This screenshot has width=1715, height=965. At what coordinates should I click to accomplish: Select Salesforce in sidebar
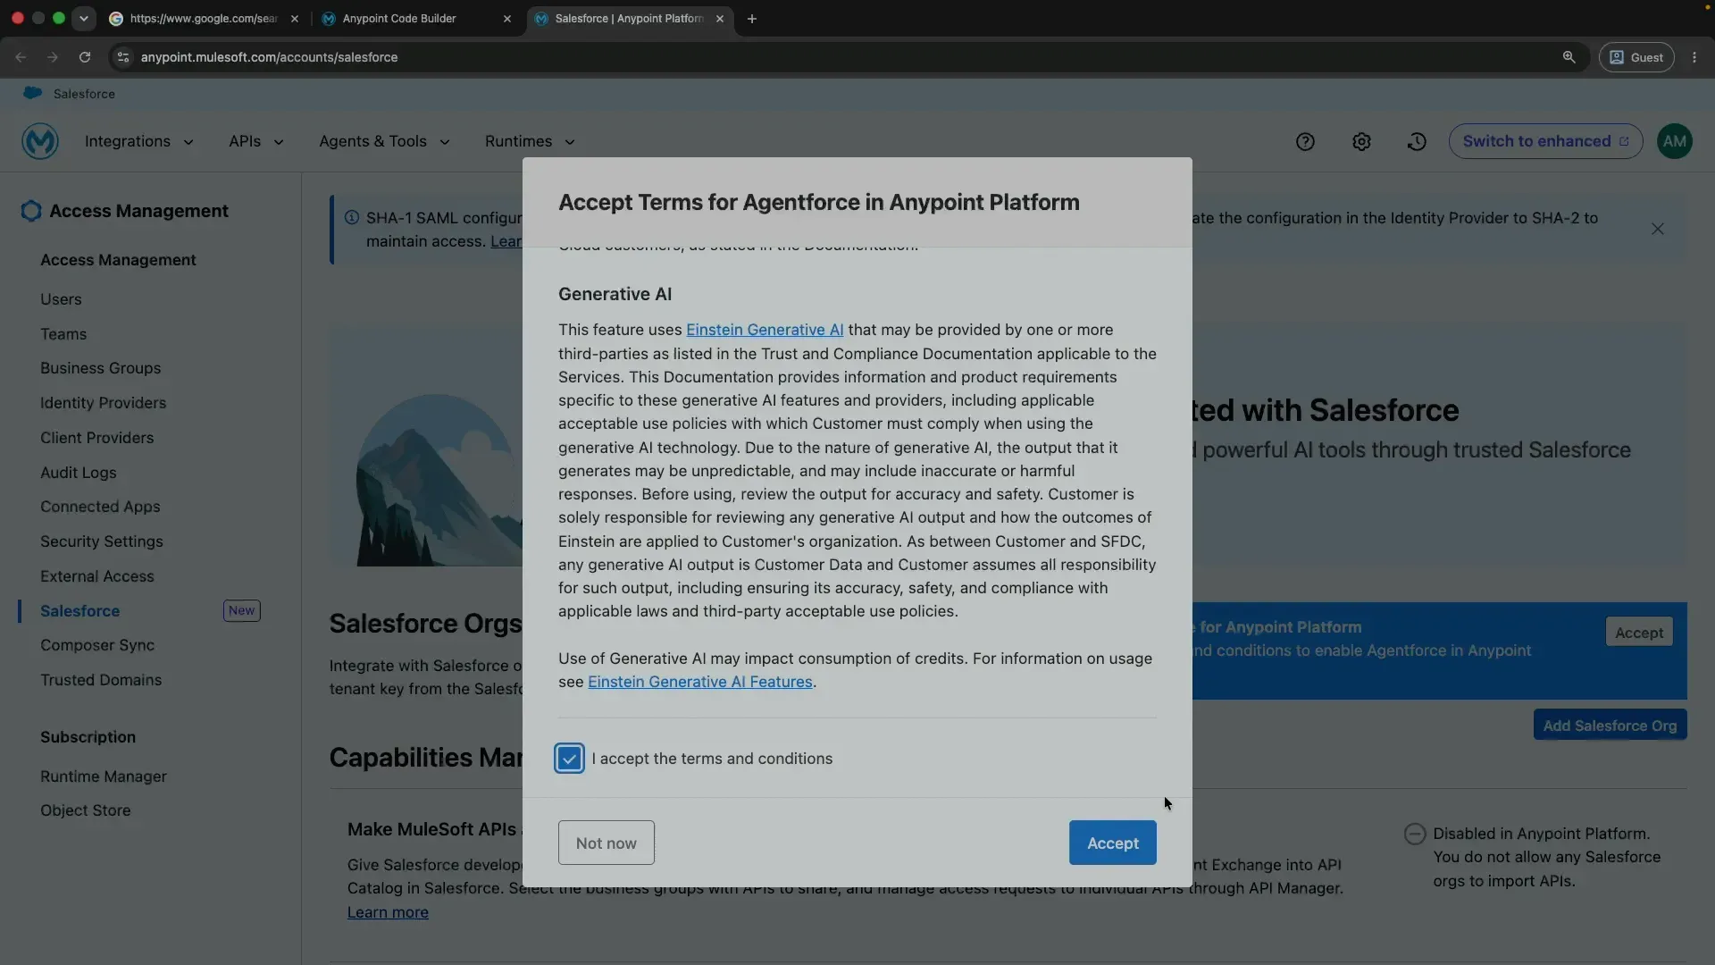coord(79,611)
